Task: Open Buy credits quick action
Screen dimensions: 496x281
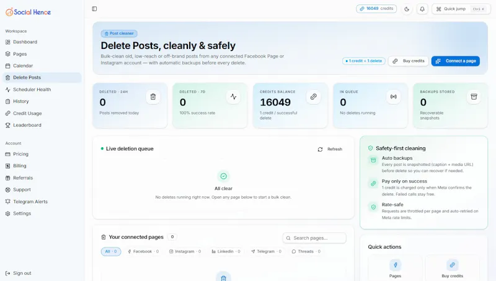Action: coord(453,269)
